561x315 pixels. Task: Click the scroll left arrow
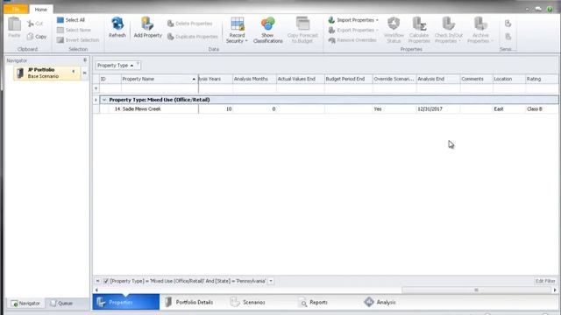pyautogui.click(x=96, y=290)
